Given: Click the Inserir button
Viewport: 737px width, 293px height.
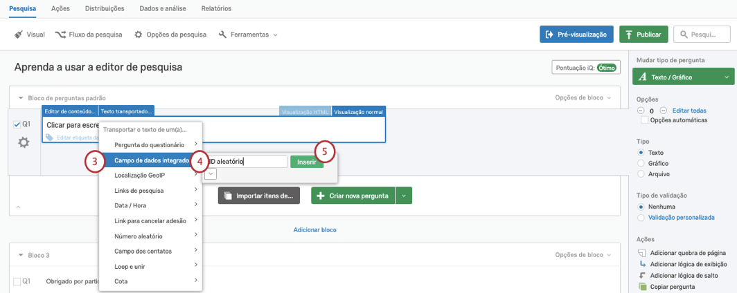Looking at the screenshot, I should click(x=306, y=162).
